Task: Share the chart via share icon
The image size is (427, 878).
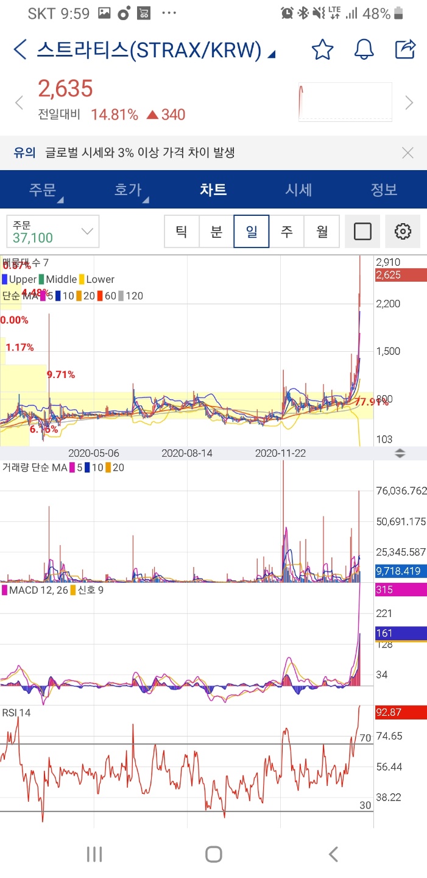Action: click(405, 49)
